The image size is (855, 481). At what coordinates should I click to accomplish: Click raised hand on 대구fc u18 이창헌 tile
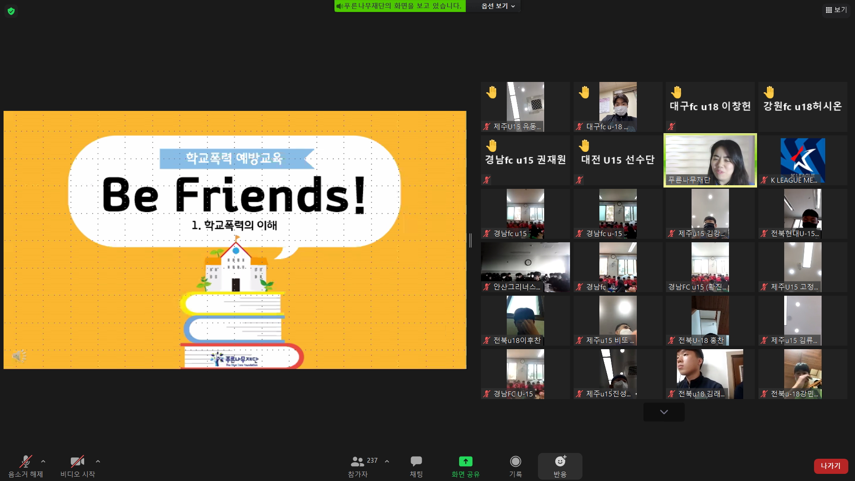(676, 92)
